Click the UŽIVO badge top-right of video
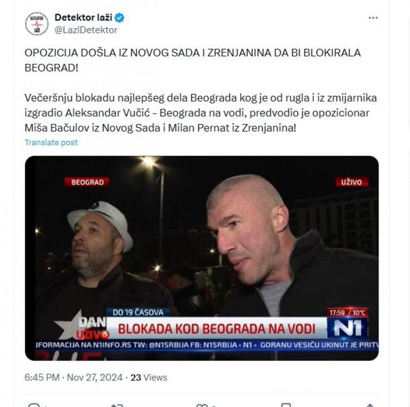Image resolution: width=410 pixels, height=407 pixels. click(x=351, y=182)
